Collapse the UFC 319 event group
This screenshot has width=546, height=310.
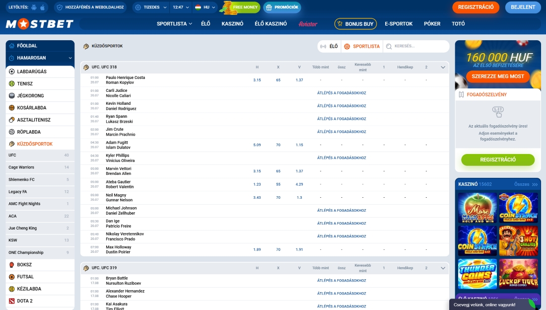(x=443, y=268)
